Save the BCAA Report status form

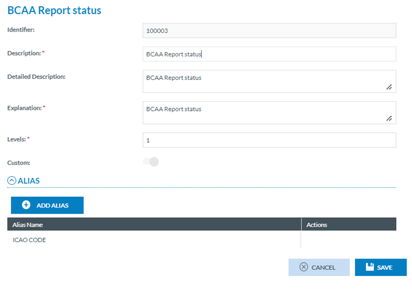pyautogui.click(x=381, y=267)
